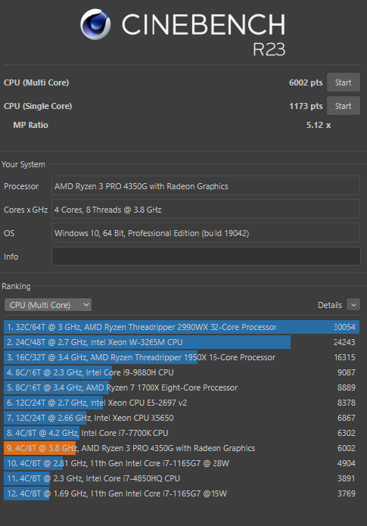This screenshot has width=367, height=526.
Task: Click the 6002 pts multi core score
Action: point(306,82)
